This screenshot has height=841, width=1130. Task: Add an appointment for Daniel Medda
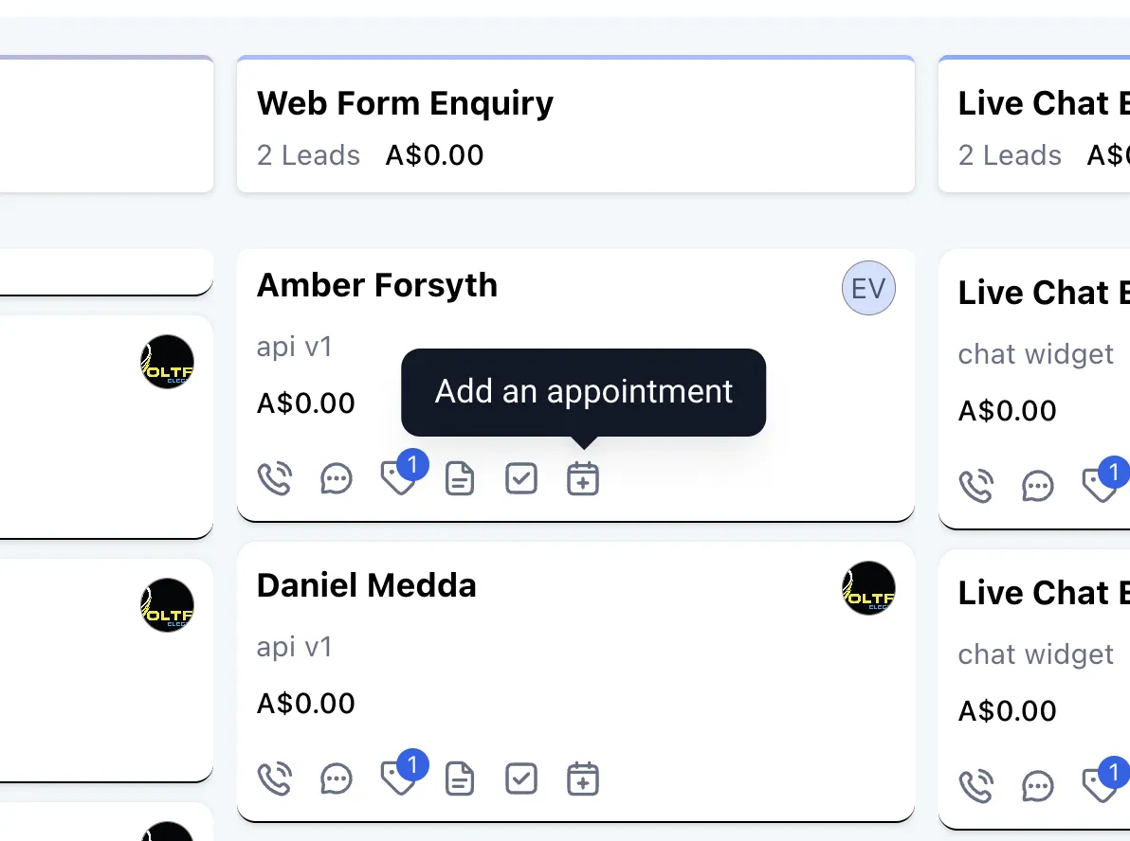point(583,778)
